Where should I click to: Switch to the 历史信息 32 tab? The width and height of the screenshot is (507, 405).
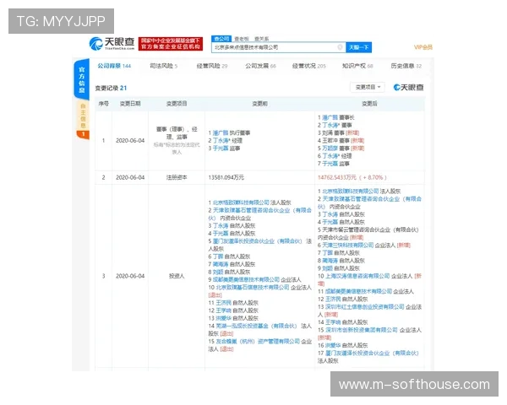tap(406, 66)
